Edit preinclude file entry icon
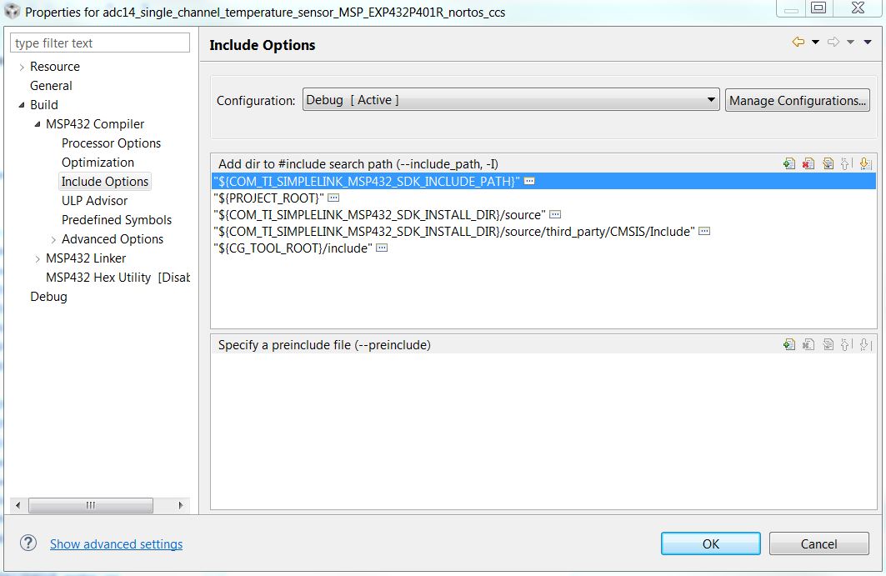This screenshot has width=886, height=576. (x=828, y=344)
